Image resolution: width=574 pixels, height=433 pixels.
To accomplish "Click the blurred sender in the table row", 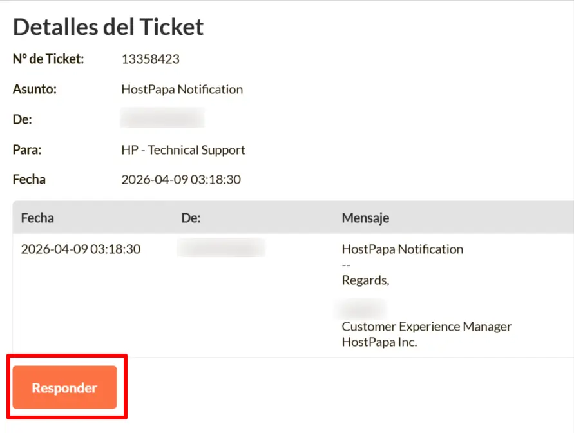I will 221,248.
